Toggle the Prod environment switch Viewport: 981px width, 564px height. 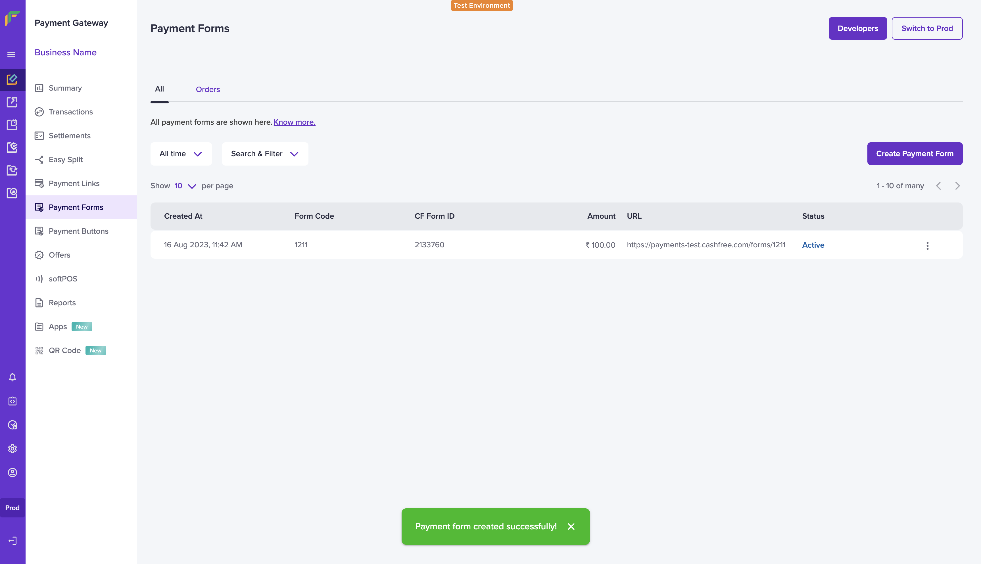tap(12, 508)
